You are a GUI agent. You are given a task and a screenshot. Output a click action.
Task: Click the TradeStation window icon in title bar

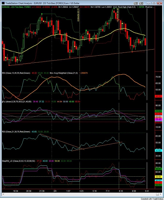pos(3,3)
